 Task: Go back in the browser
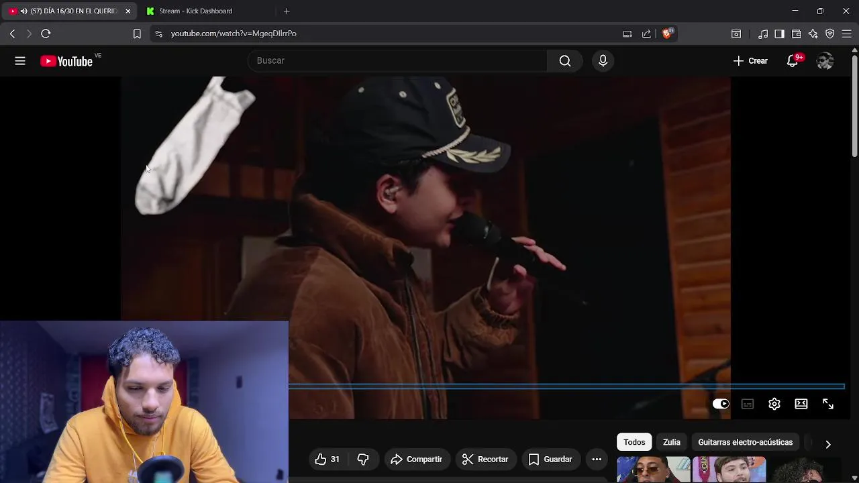pos(12,34)
